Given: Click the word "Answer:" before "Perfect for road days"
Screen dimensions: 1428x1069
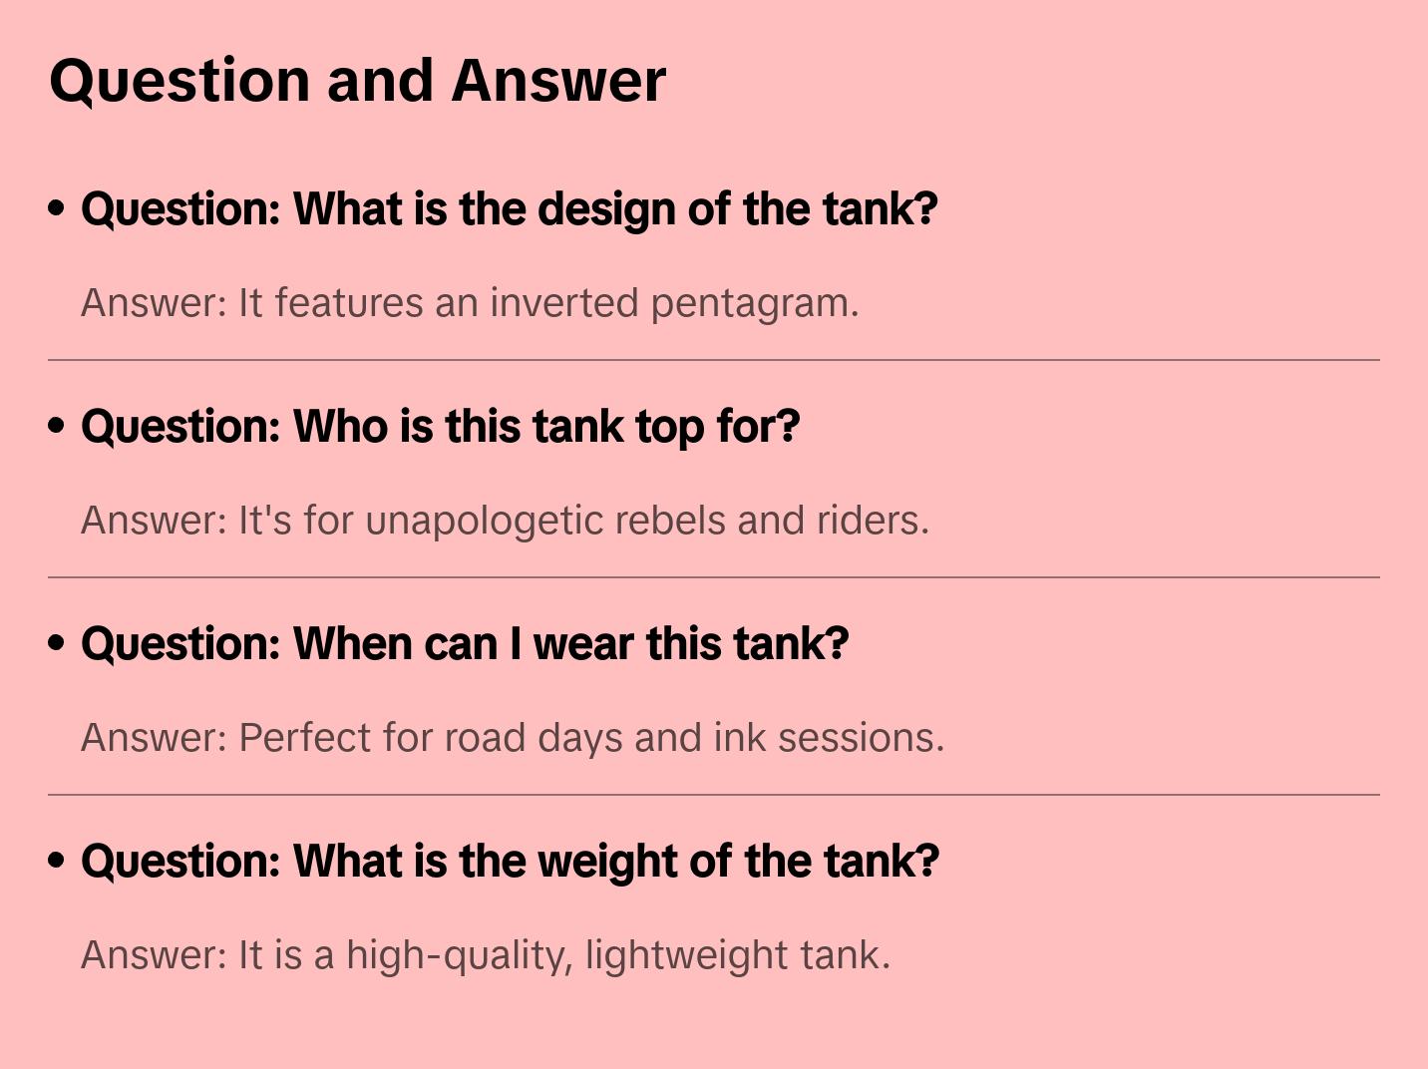Looking at the screenshot, I should pos(155,738).
